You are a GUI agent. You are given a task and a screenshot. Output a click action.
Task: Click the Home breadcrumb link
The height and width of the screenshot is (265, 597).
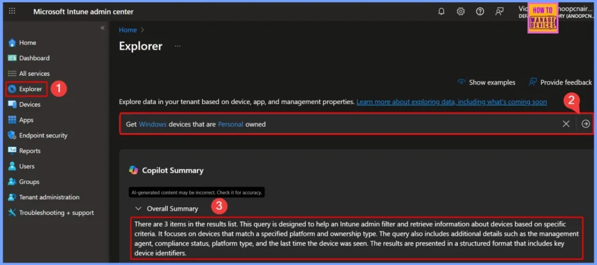click(x=128, y=30)
